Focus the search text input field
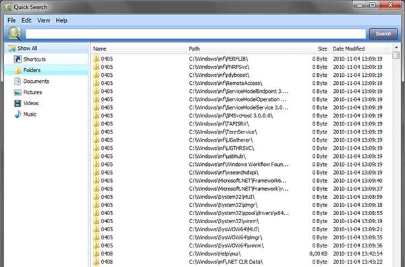 196,34
